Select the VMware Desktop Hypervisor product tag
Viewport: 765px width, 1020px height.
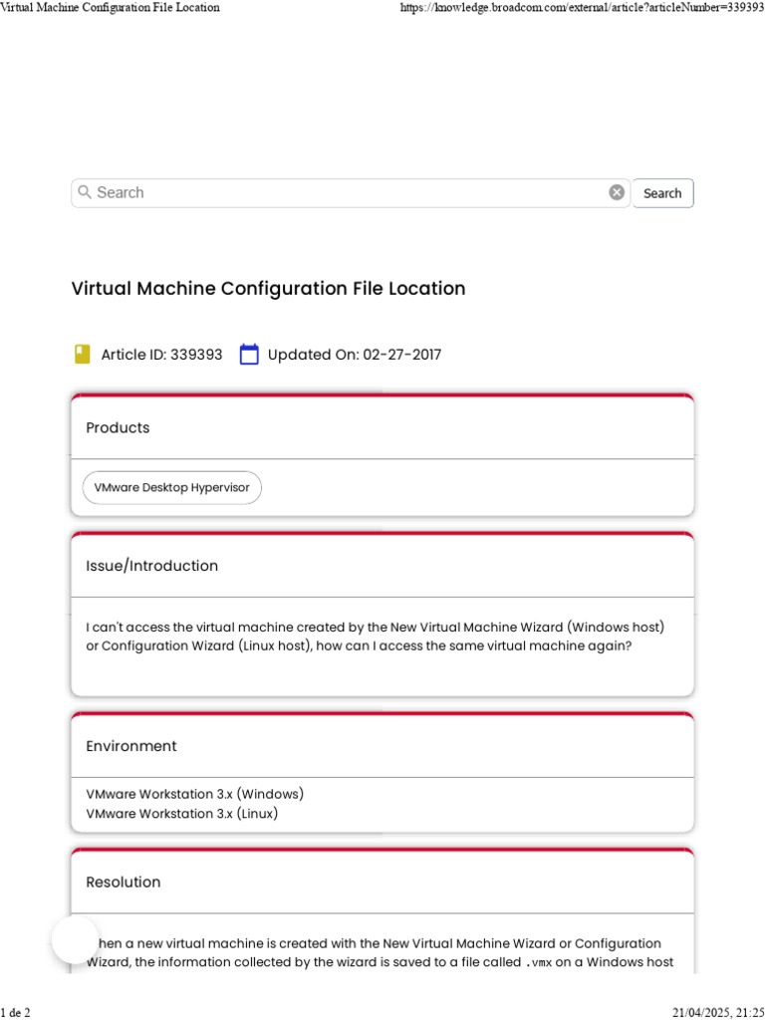[x=172, y=488]
